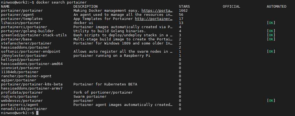This screenshot has width=295, height=116.
Task: Click 'agiper/portainer' name
Action: point(18,80)
